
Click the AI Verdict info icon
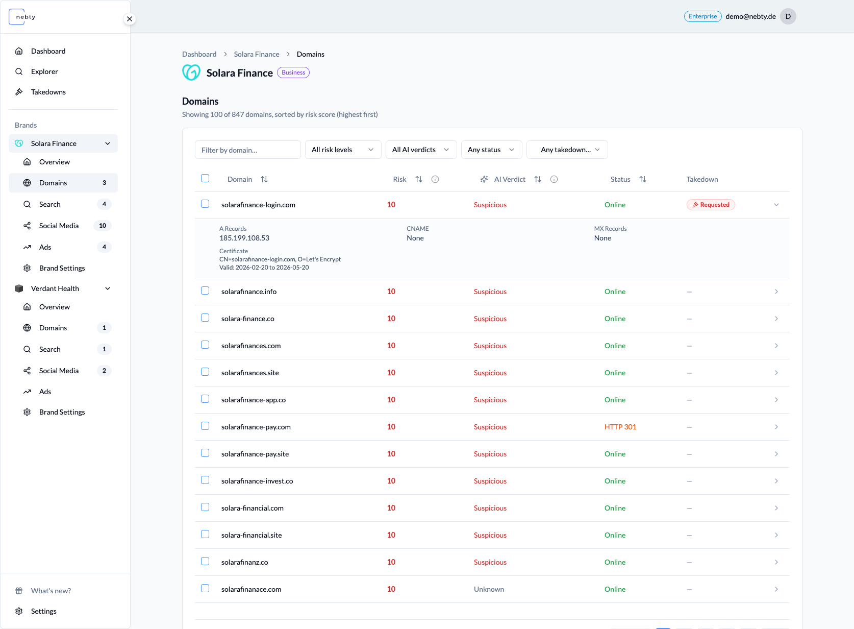coord(554,179)
